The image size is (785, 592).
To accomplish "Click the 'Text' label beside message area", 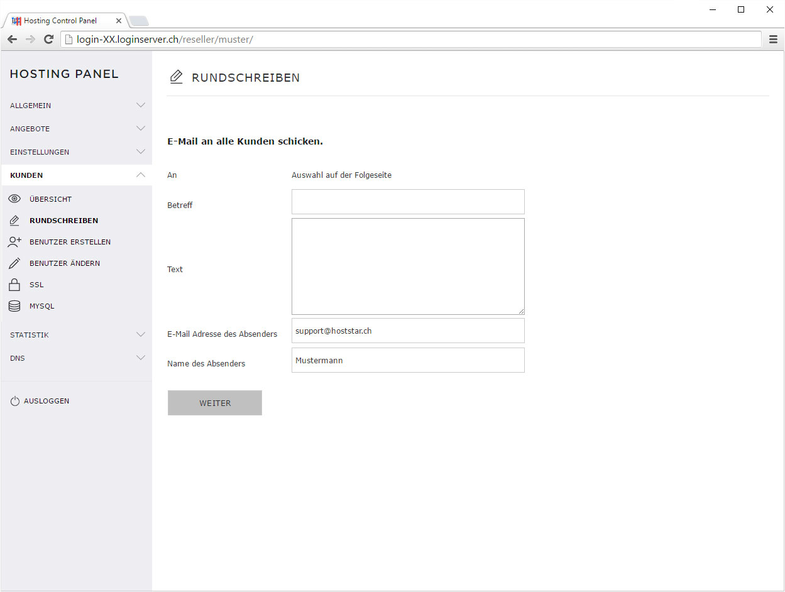I will [x=175, y=270].
